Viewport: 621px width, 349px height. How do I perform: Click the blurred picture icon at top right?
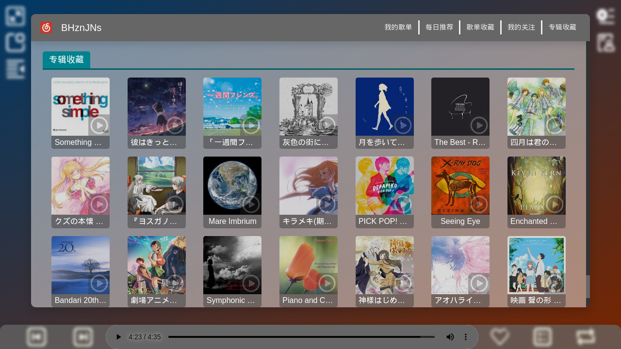coord(605,43)
